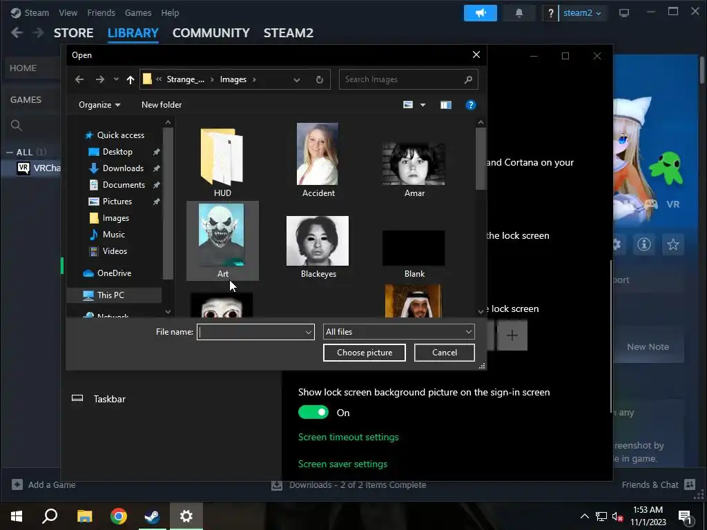Change the view layout icon

click(408, 105)
